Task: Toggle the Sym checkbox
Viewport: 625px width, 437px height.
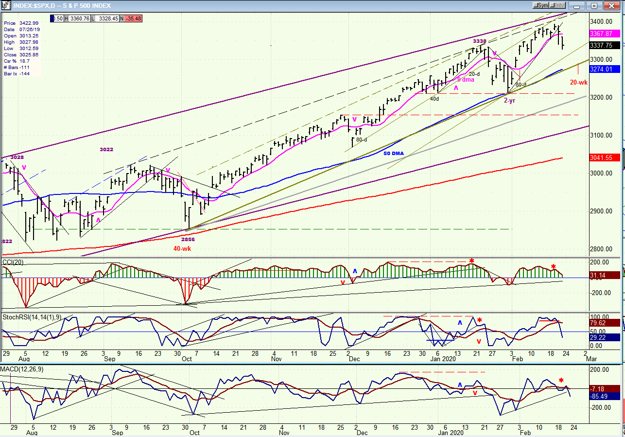Action: tap(542, 5)
